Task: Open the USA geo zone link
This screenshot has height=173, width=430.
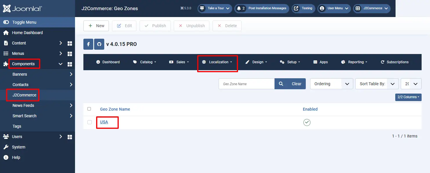Action: click(104, 122)
